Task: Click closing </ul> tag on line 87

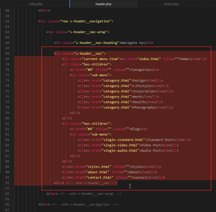Action: pyautogui.click(x=75, y=156)
